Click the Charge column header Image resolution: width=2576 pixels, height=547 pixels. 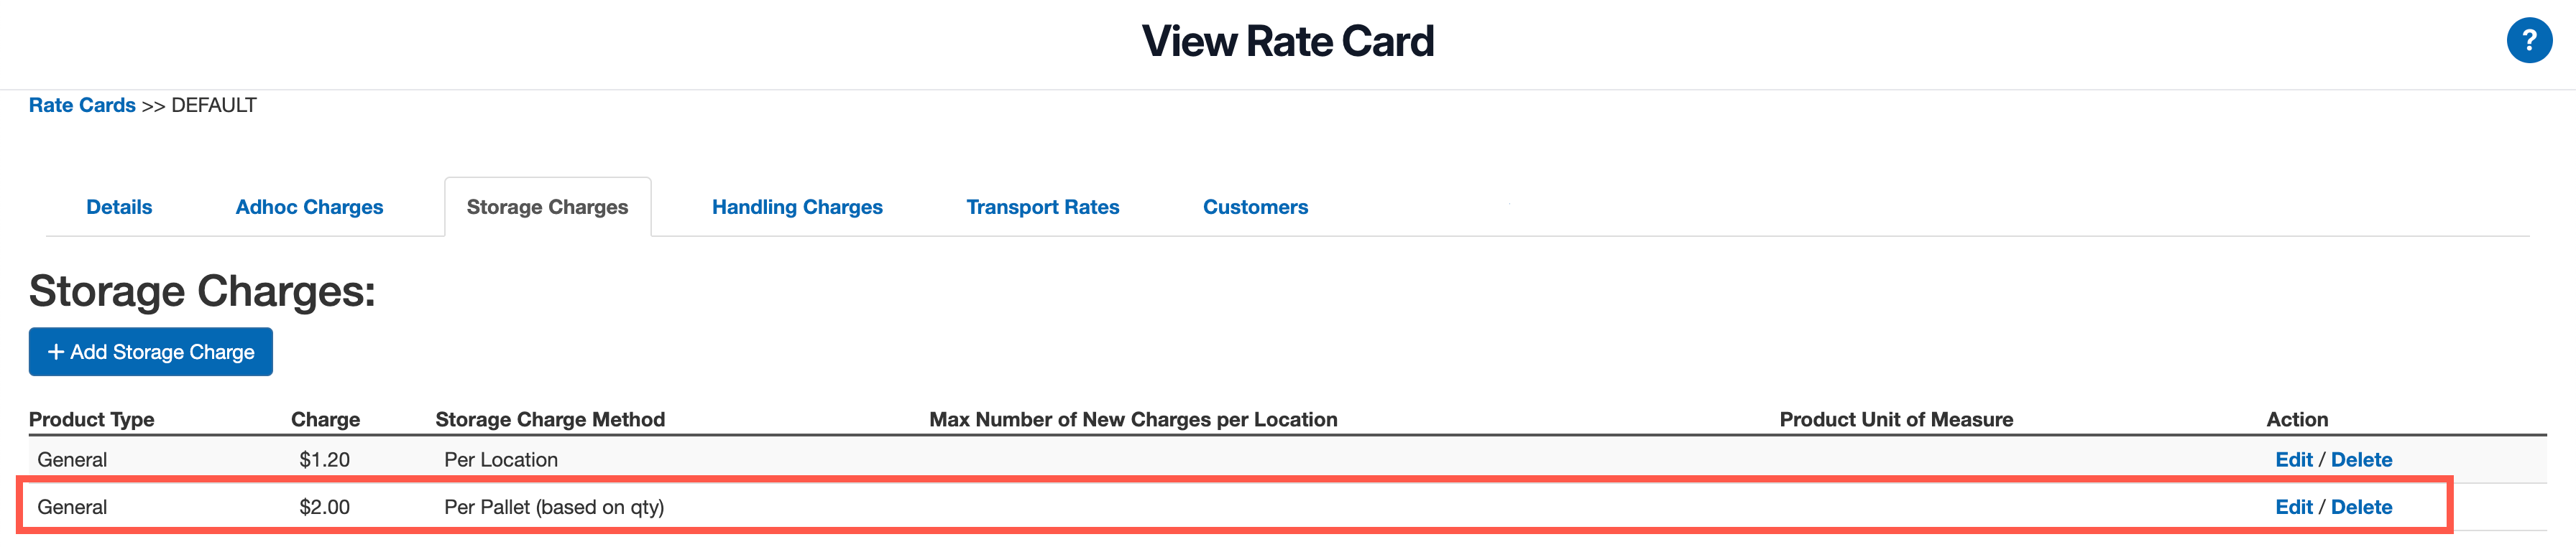[325, 419]
